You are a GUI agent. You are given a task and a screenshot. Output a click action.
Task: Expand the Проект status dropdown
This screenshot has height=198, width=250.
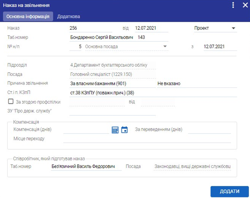(215, 28)
